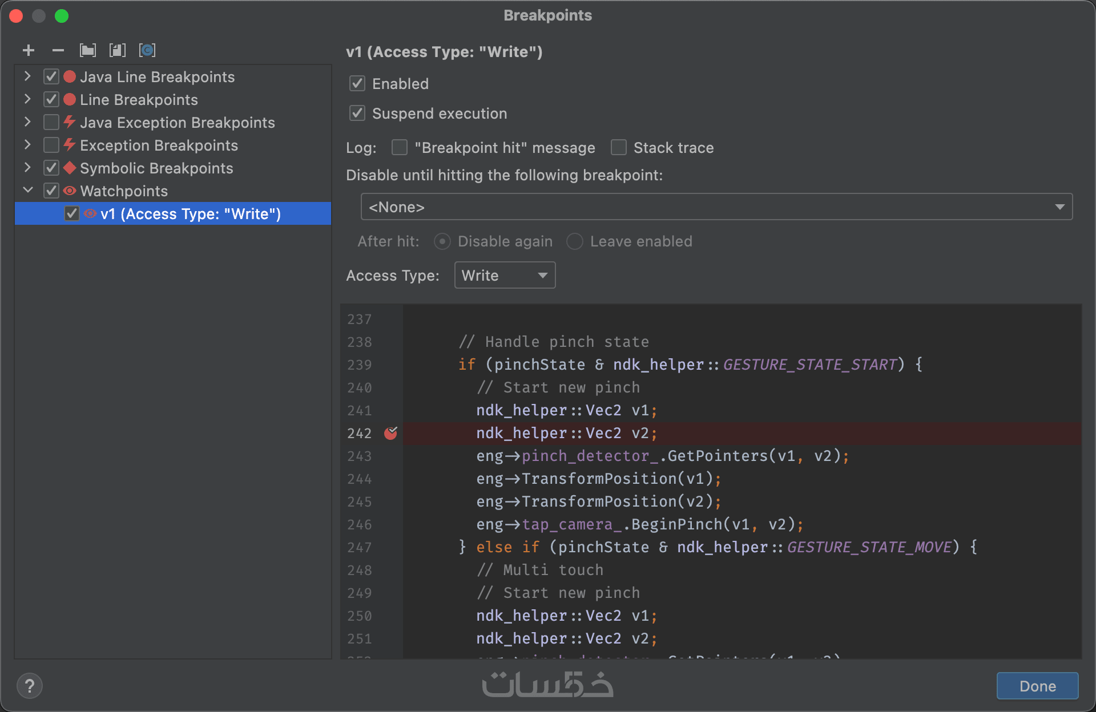Check the "Breakpoint hit" message box
1096x712 pixels.
pos(400,148)
